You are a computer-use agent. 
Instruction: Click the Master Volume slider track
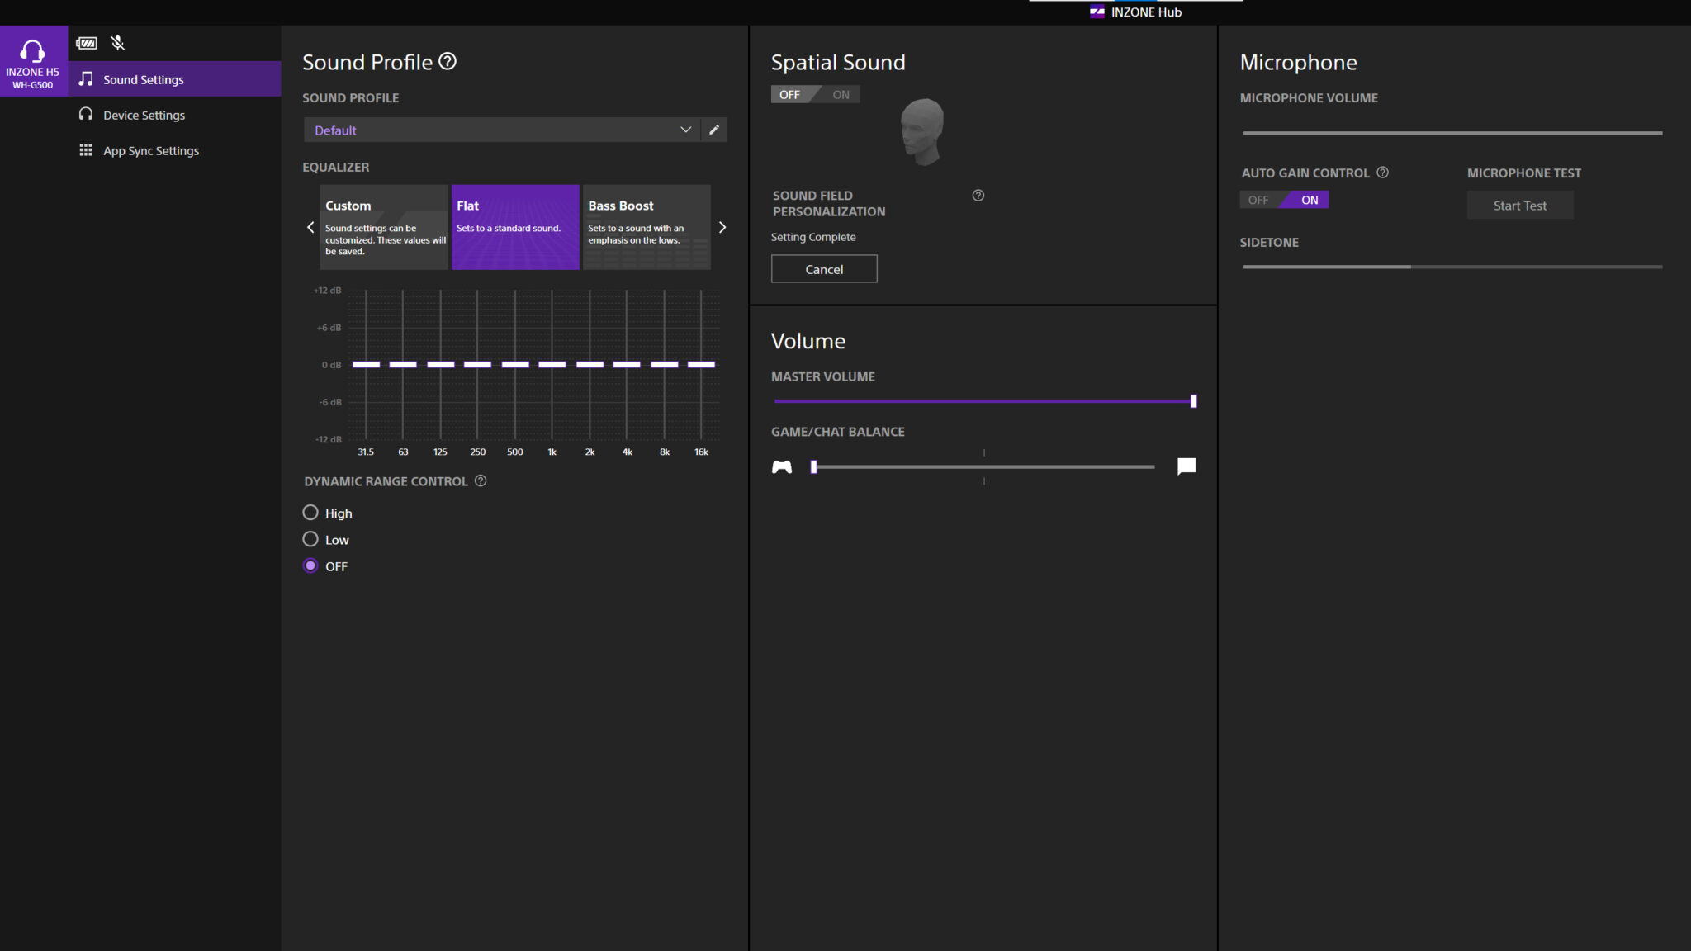[x=983, y=401]
